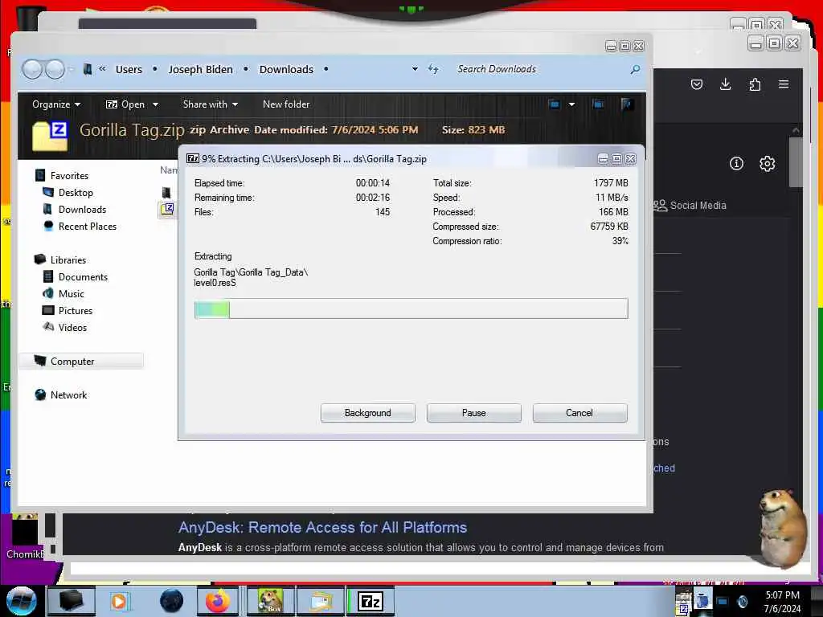823x617 pixels.
Task: Open the Firefox hamburger menu
Action: 784,84
